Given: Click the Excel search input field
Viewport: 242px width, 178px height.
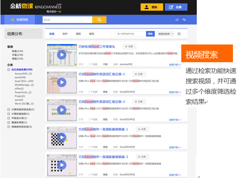Looking at the screenshot, I should point(67,20).
